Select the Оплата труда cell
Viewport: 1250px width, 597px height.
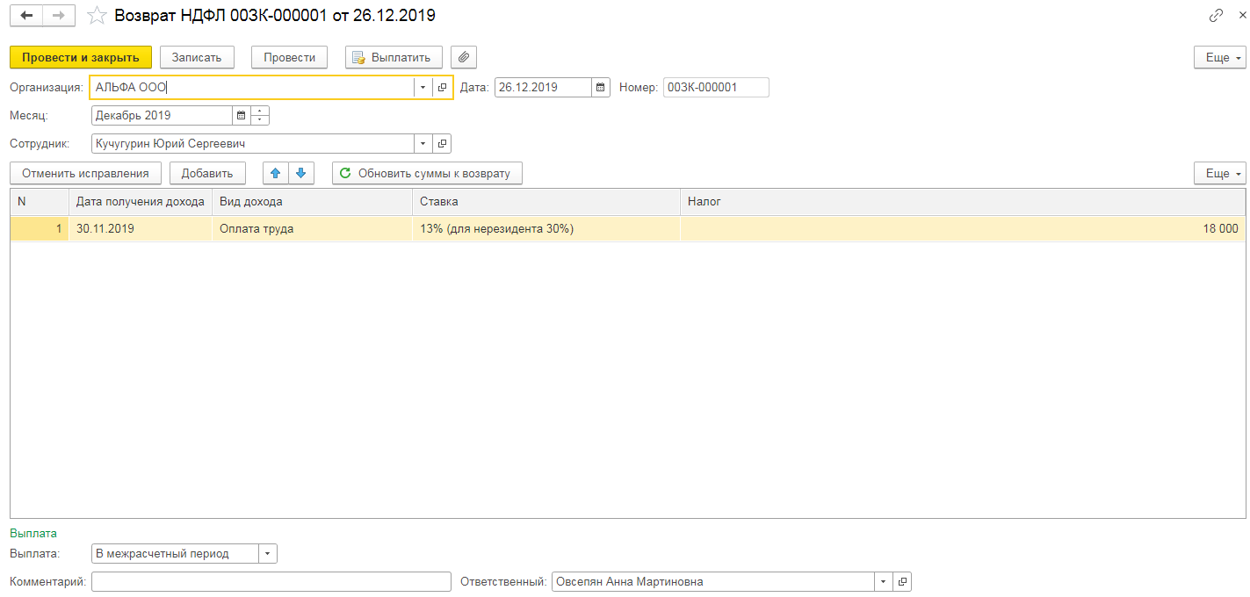pos(312,229)
